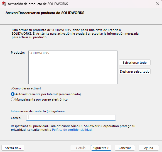This screenshot has height=152, width=162.
Task: Click the 'Producto:' list label
Action: point(18,53)
